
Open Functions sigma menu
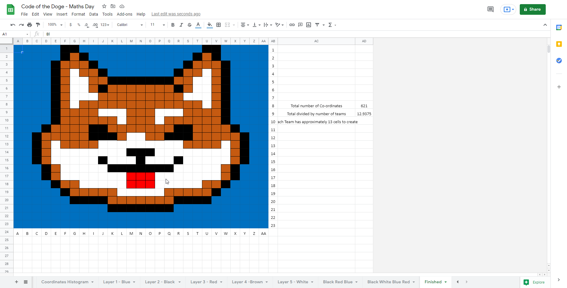click(332, 25)
